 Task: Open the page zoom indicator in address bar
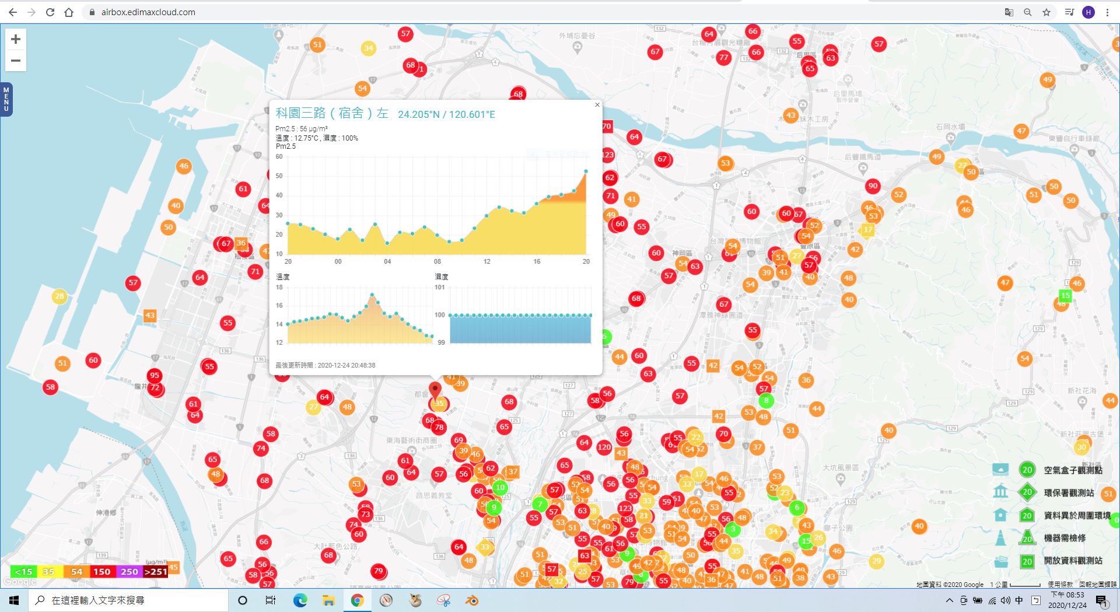[x=1027, y=12]
